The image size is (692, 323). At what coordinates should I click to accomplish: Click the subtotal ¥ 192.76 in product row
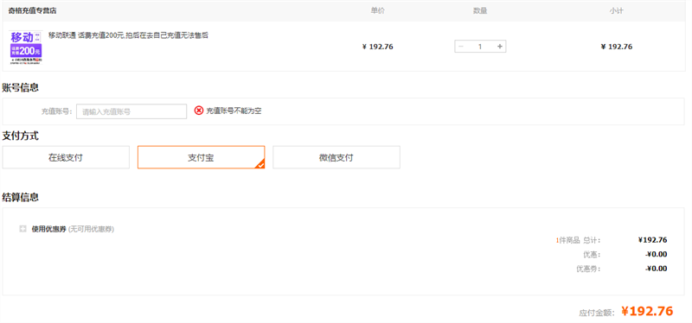617,47
